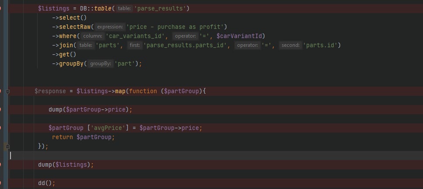Click the table: hint on the join line
This screenshot has height=189, width=423.
(x=86, y=45)
